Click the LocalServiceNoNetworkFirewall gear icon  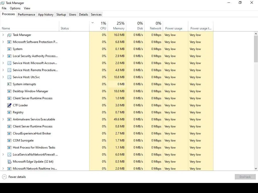click(x=9, y=155)
